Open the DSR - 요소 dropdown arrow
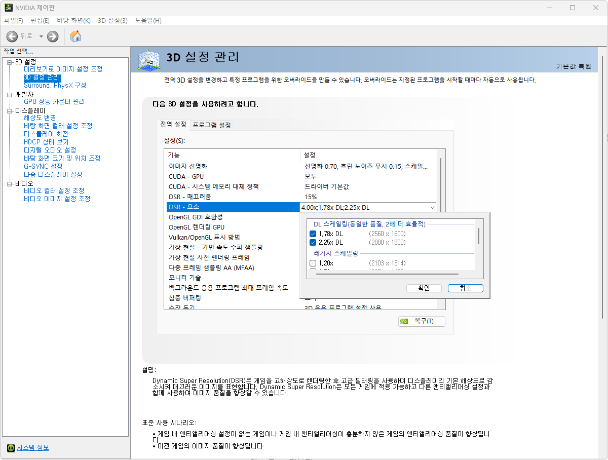Image resolution: width=608 pixels, height=460 pixels. pyautogui.click(x=432, y=207)
